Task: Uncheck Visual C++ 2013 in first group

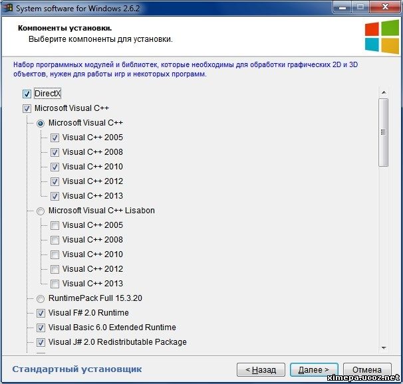Action: (x=55, y=196)
